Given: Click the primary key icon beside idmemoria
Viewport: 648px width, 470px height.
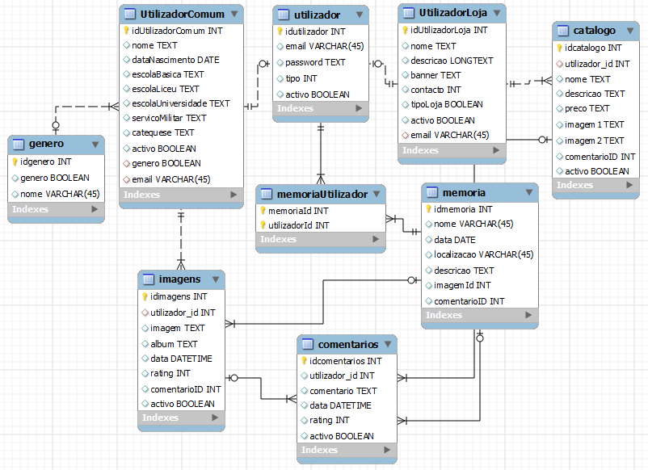Looking at the screenshot, I should point(428,209).
